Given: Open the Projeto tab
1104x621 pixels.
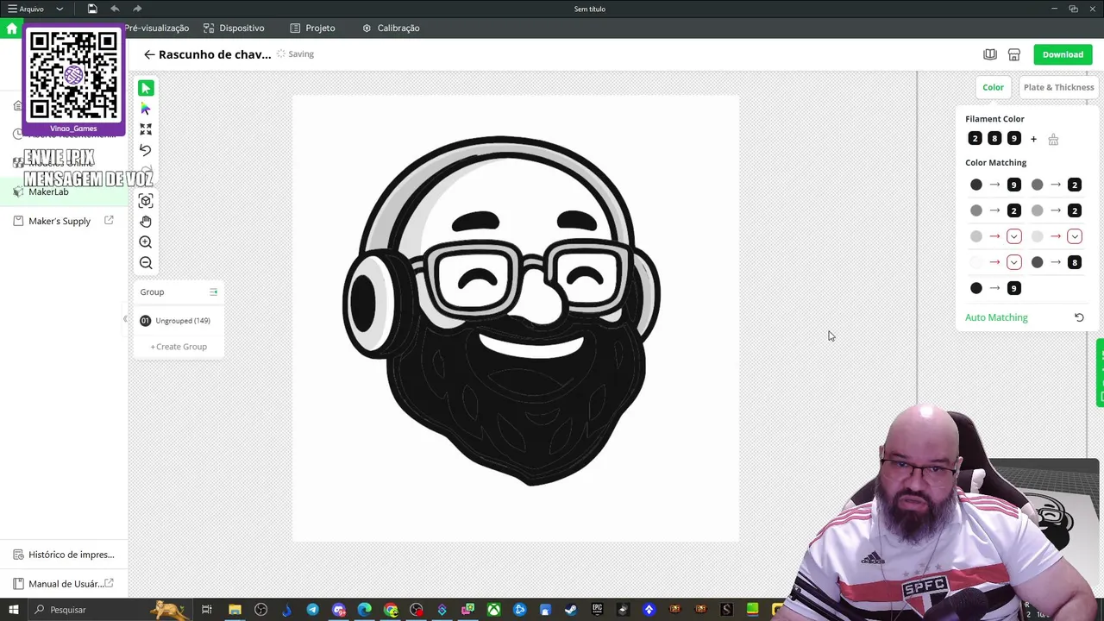Looking at the screenshot, I should pyautogui.click(x=312, y=28).
